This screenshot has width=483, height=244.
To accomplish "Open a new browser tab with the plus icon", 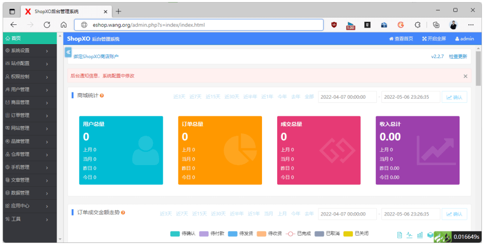I will click(x=119, y=12).
